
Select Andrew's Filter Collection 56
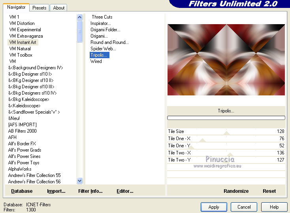[x=34, y=181]
